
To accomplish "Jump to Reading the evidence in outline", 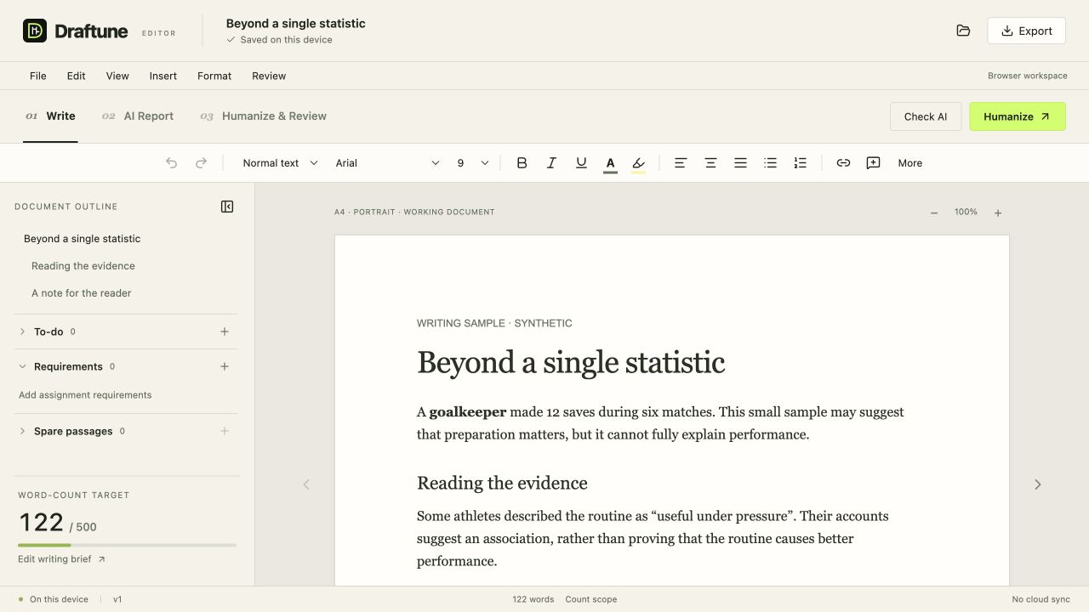I will (x=83, y=266).
